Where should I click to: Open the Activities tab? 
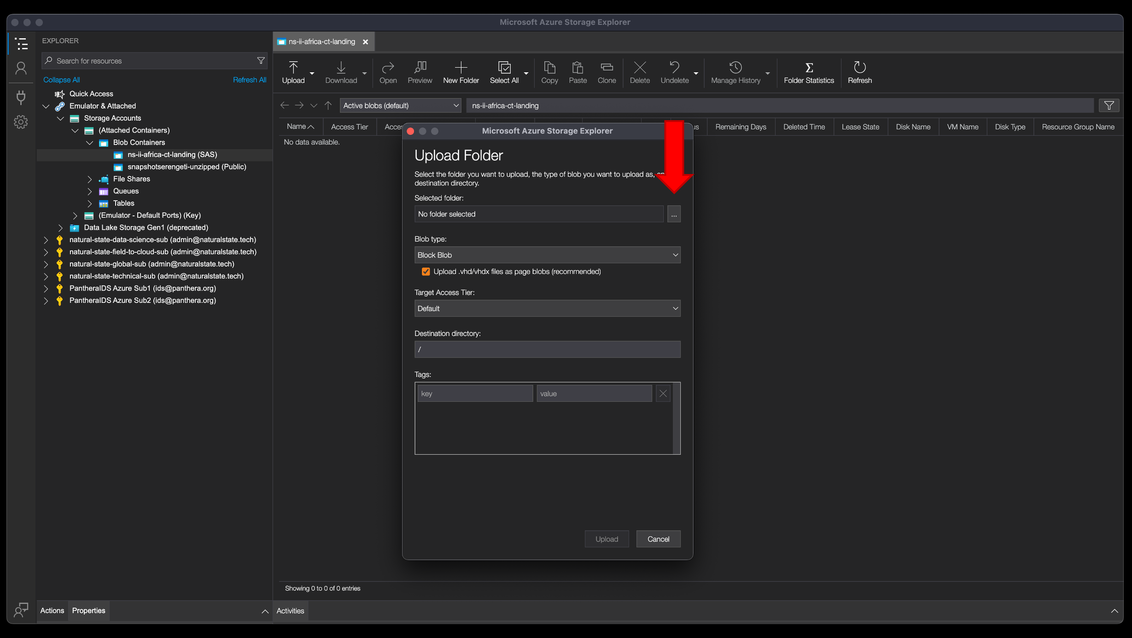click(x=290, y=611)
